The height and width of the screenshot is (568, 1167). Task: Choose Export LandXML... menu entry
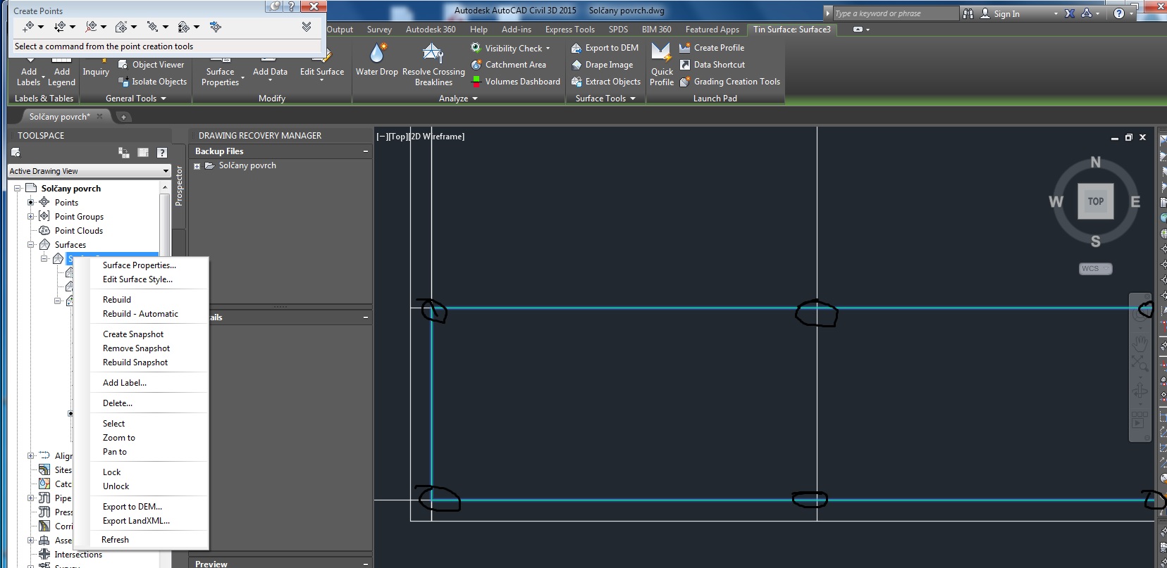pos(136,521)
